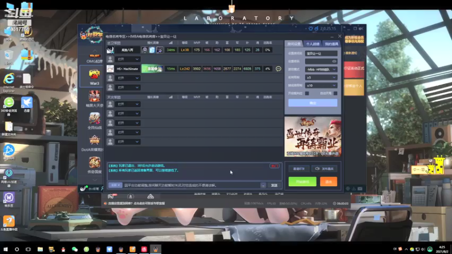Click the mail icon at platform bottom right
This screenshot has height=254, width=452.
[x=360, y=189]
